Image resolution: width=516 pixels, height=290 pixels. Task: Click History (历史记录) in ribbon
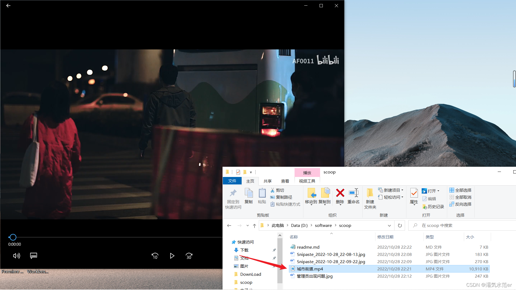(x=433, y=206)
